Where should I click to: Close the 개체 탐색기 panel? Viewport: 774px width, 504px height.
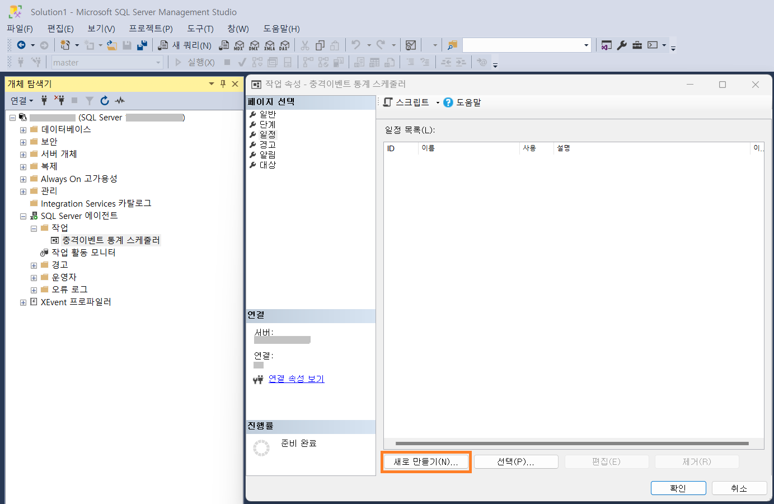coord(235,83)
